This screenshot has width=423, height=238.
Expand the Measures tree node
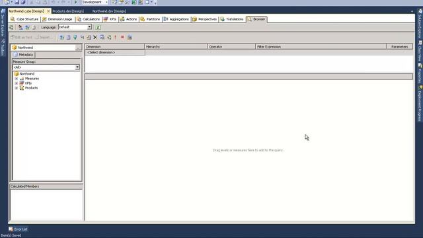(x=16, y=79)
